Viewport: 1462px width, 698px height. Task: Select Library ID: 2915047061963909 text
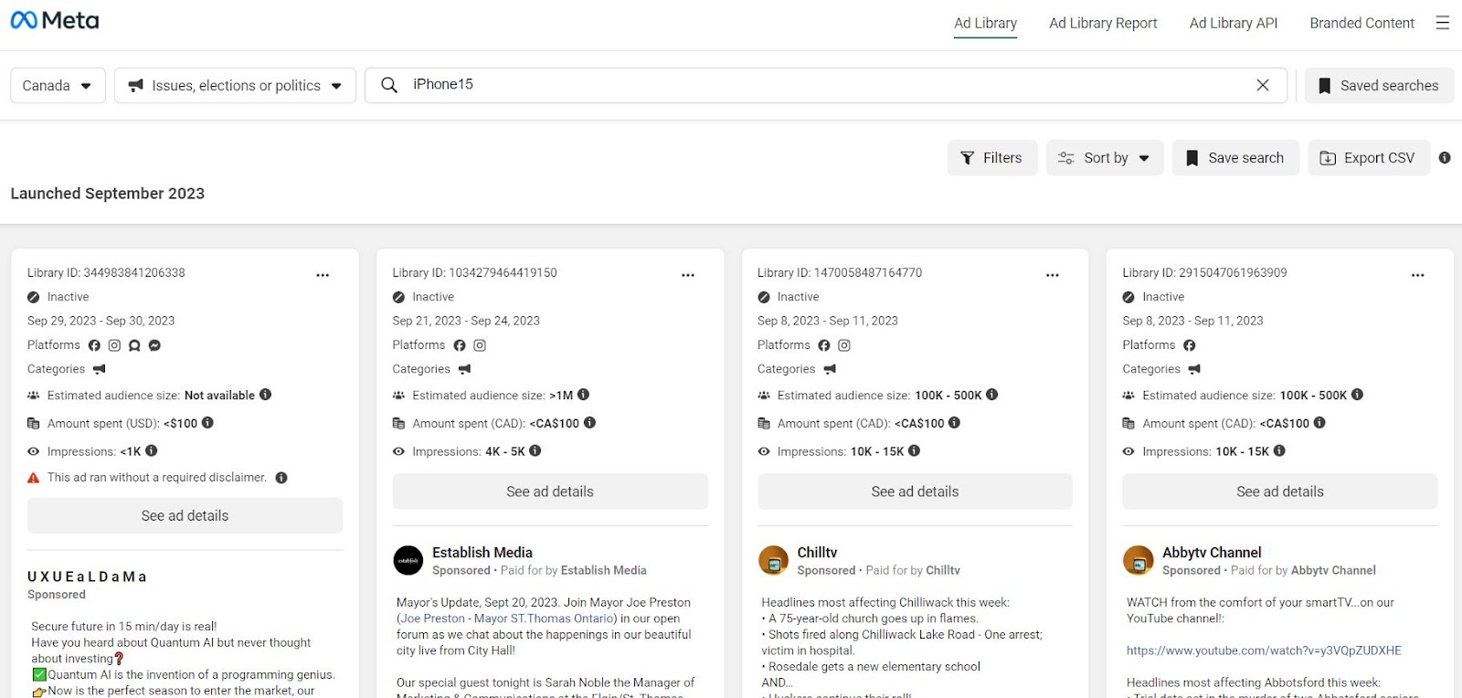(1205, 273)
